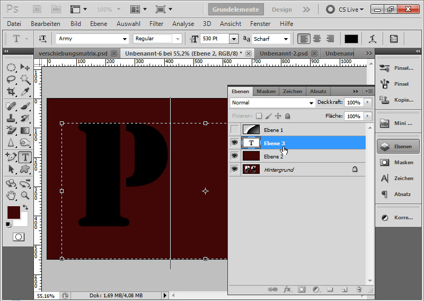Open the font size 530 Pt dropdown
This screenshot has height=301, width=424.
coord(234,39)
